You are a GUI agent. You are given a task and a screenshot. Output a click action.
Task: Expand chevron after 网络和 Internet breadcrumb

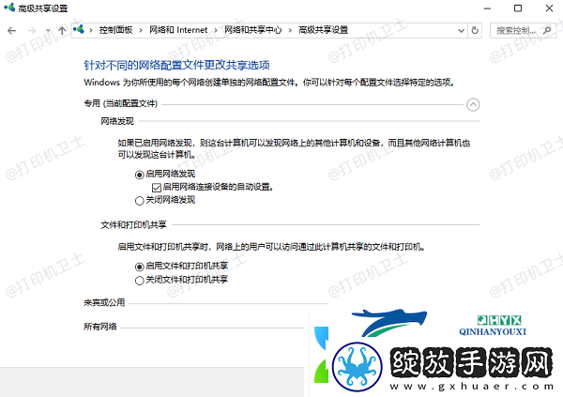tap(216, 31)
